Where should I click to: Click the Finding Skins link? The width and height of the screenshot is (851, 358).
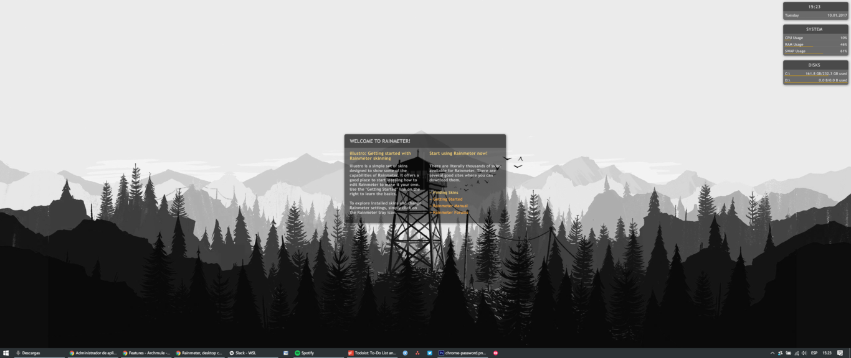click(446, 192)
